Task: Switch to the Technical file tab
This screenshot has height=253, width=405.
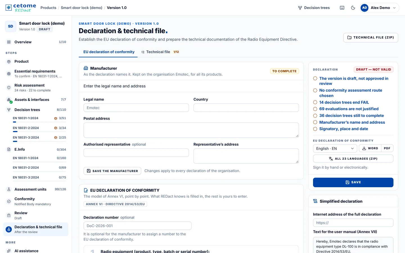Action: (160, 52)
